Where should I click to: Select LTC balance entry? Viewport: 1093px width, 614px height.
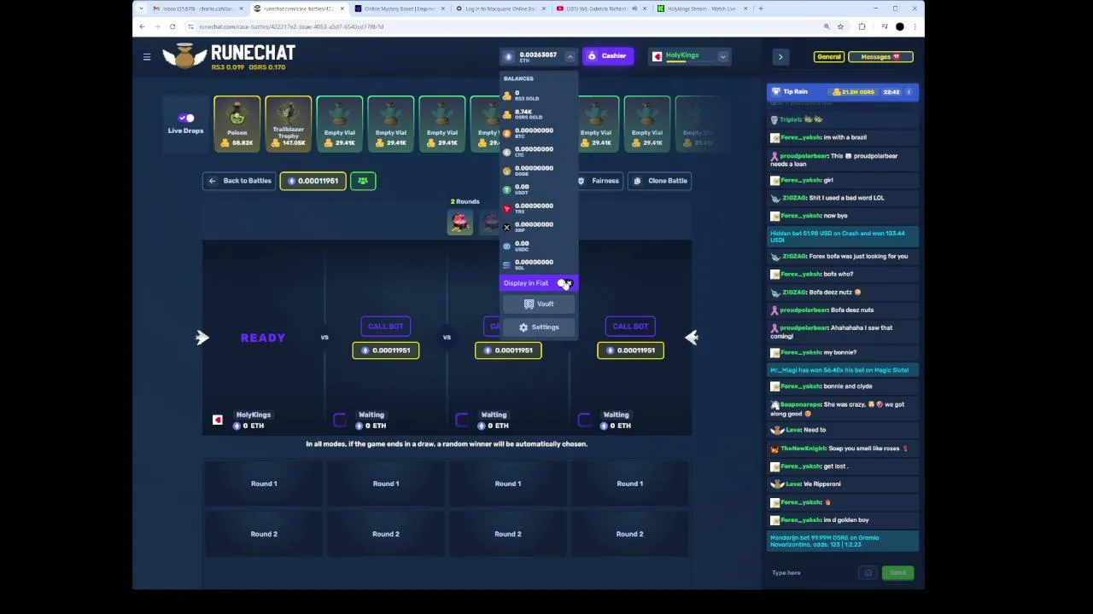click(539, 152)
